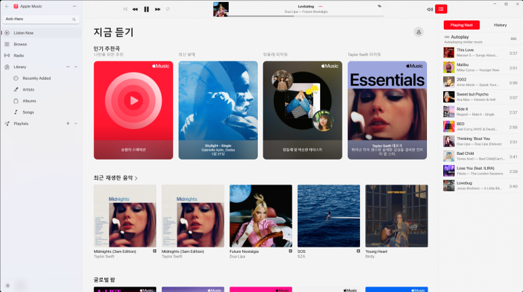Play the personal station red card
Screen dimensions: 523x292
pyautogui.click(x=133, y=110)
